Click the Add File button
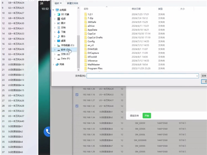This screenshot has height=155, width=207. pyautogui.click(x=134, y=116)
